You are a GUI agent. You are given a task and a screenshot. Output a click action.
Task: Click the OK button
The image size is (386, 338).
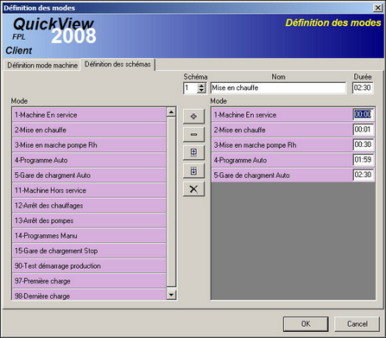pos(306,324)
